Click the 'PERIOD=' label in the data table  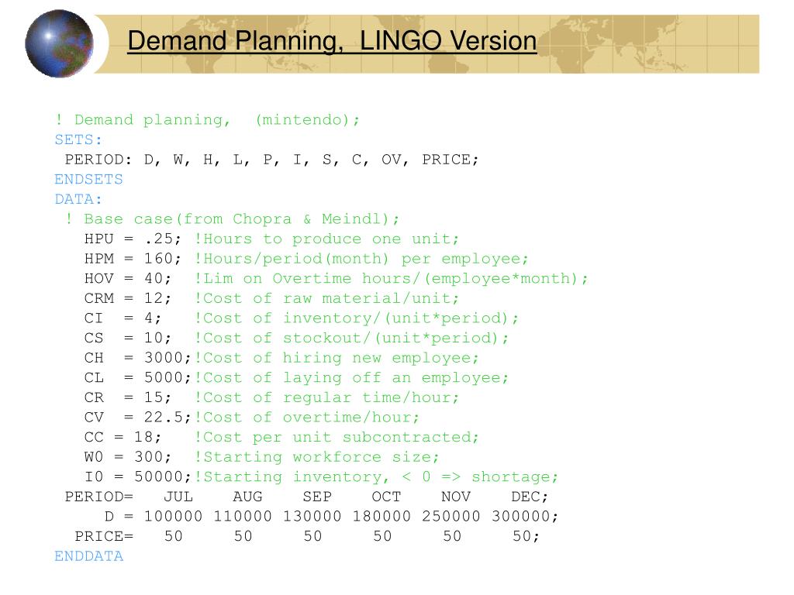click(x=98, y=497)
